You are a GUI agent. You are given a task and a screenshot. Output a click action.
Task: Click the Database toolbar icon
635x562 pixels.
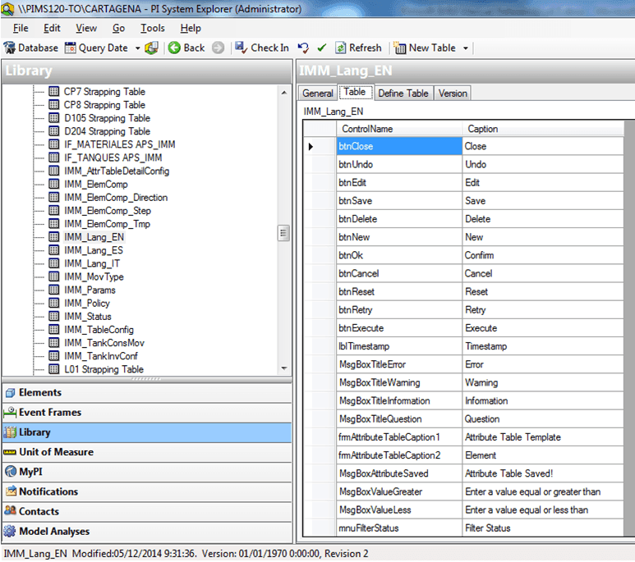coord(10,48)
